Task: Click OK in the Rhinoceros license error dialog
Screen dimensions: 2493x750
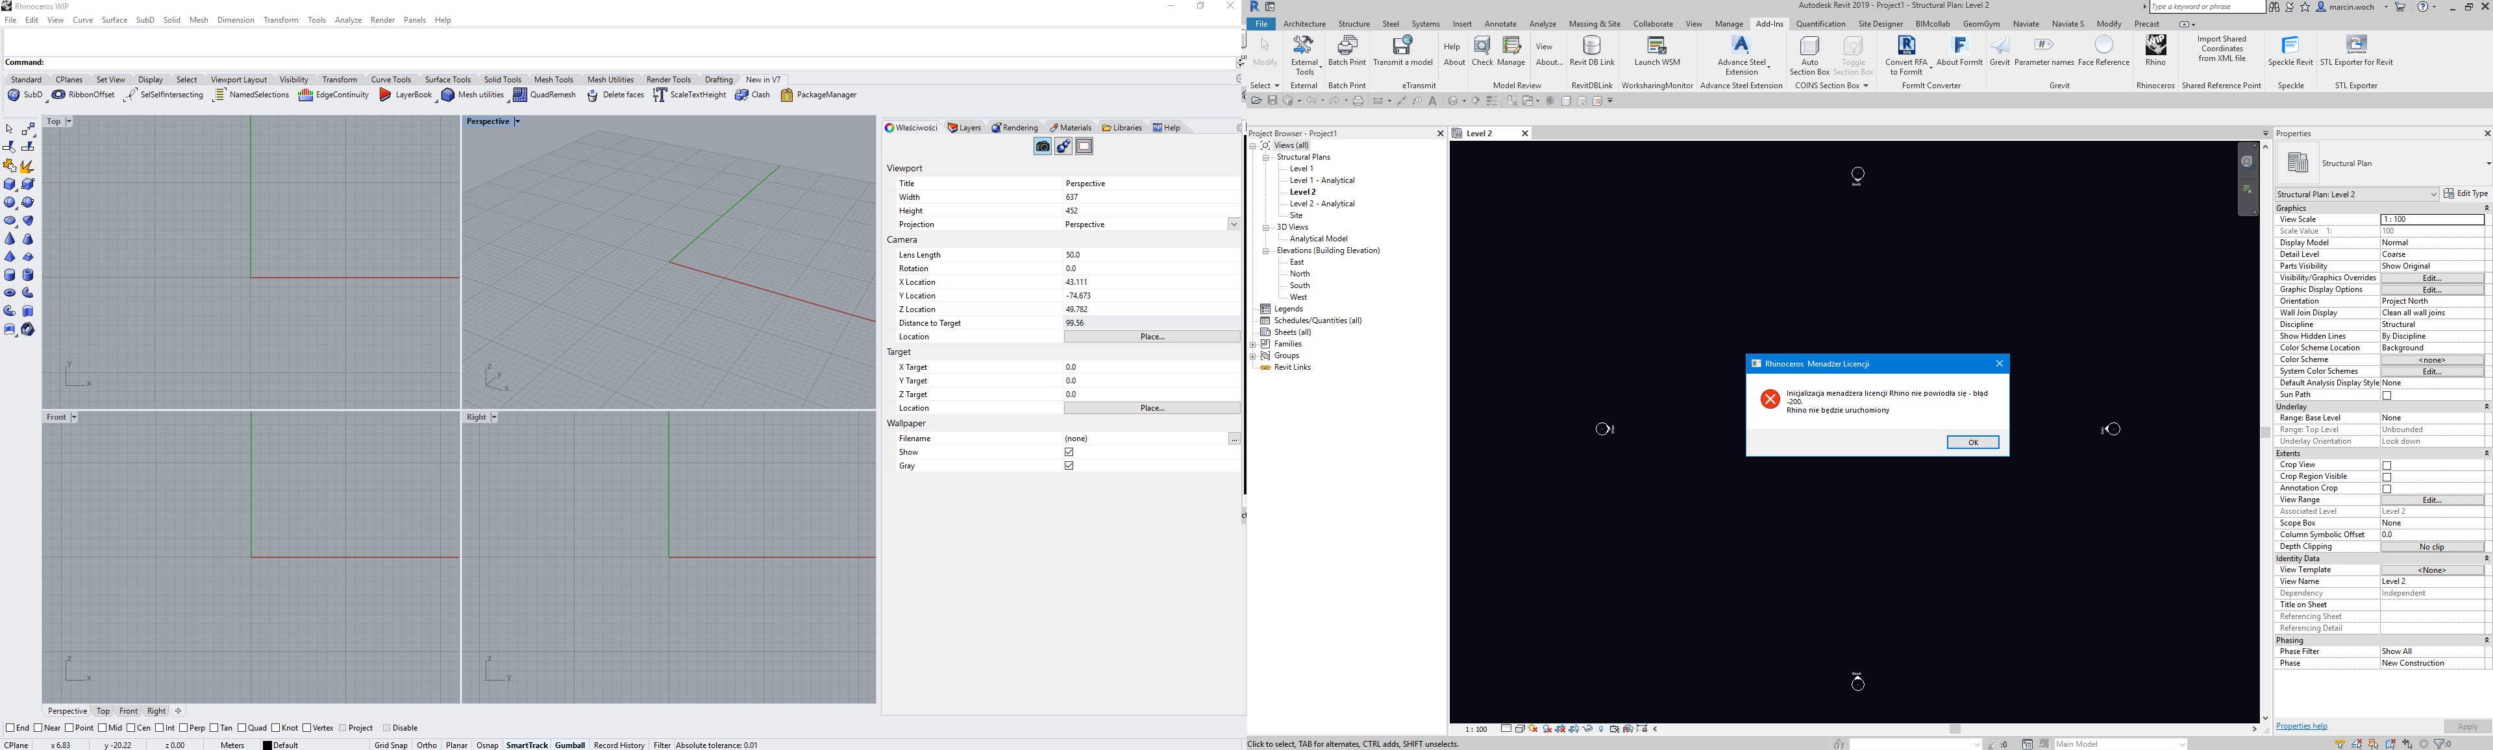Action: tap(1972, 442)
